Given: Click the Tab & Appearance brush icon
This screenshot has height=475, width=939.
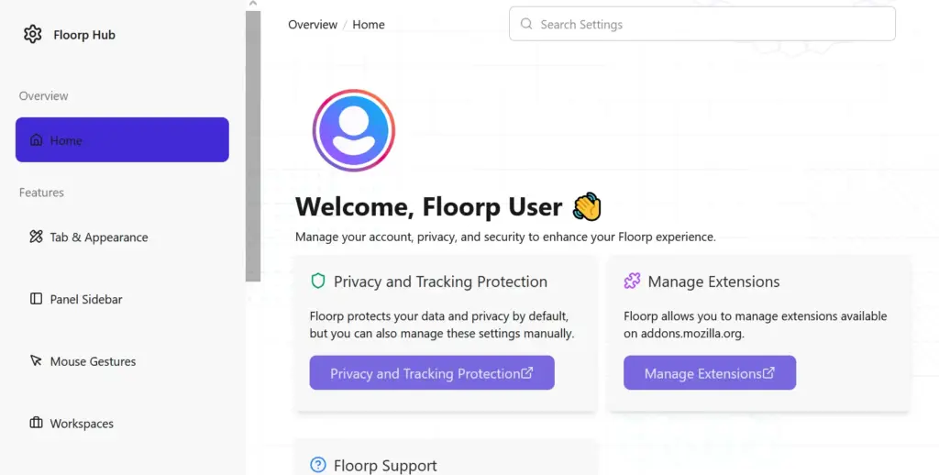Looking at the screenshot, I should coord(37,237).
